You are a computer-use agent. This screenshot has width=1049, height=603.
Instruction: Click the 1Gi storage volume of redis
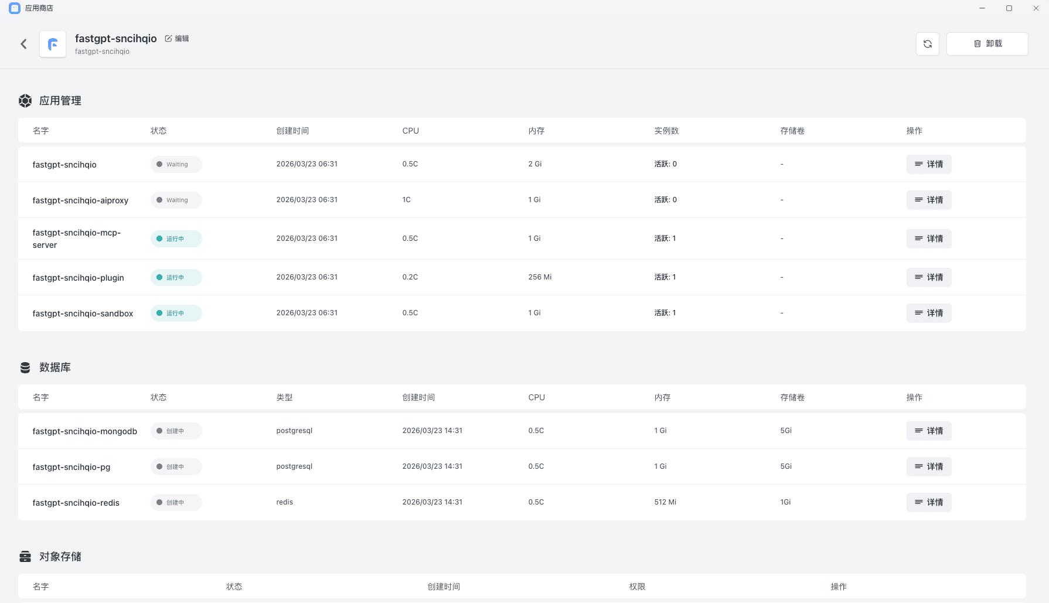point(785,502)
